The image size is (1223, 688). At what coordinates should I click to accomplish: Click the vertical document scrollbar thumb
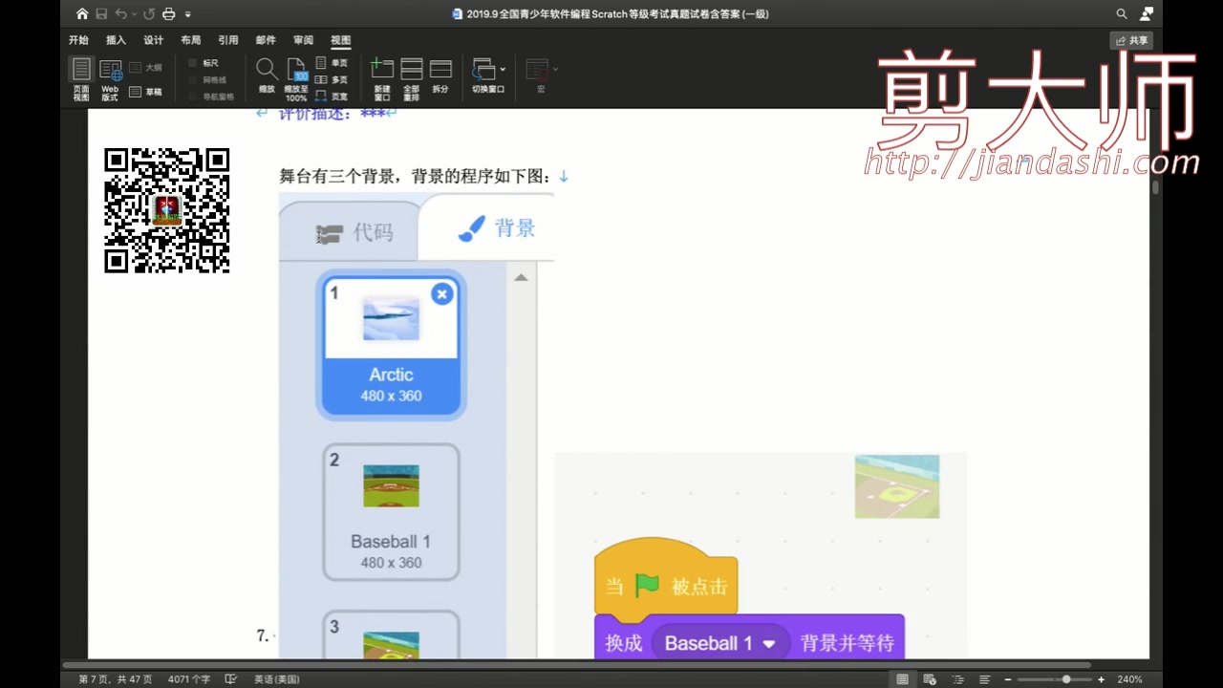click(x=1156, y=187)
